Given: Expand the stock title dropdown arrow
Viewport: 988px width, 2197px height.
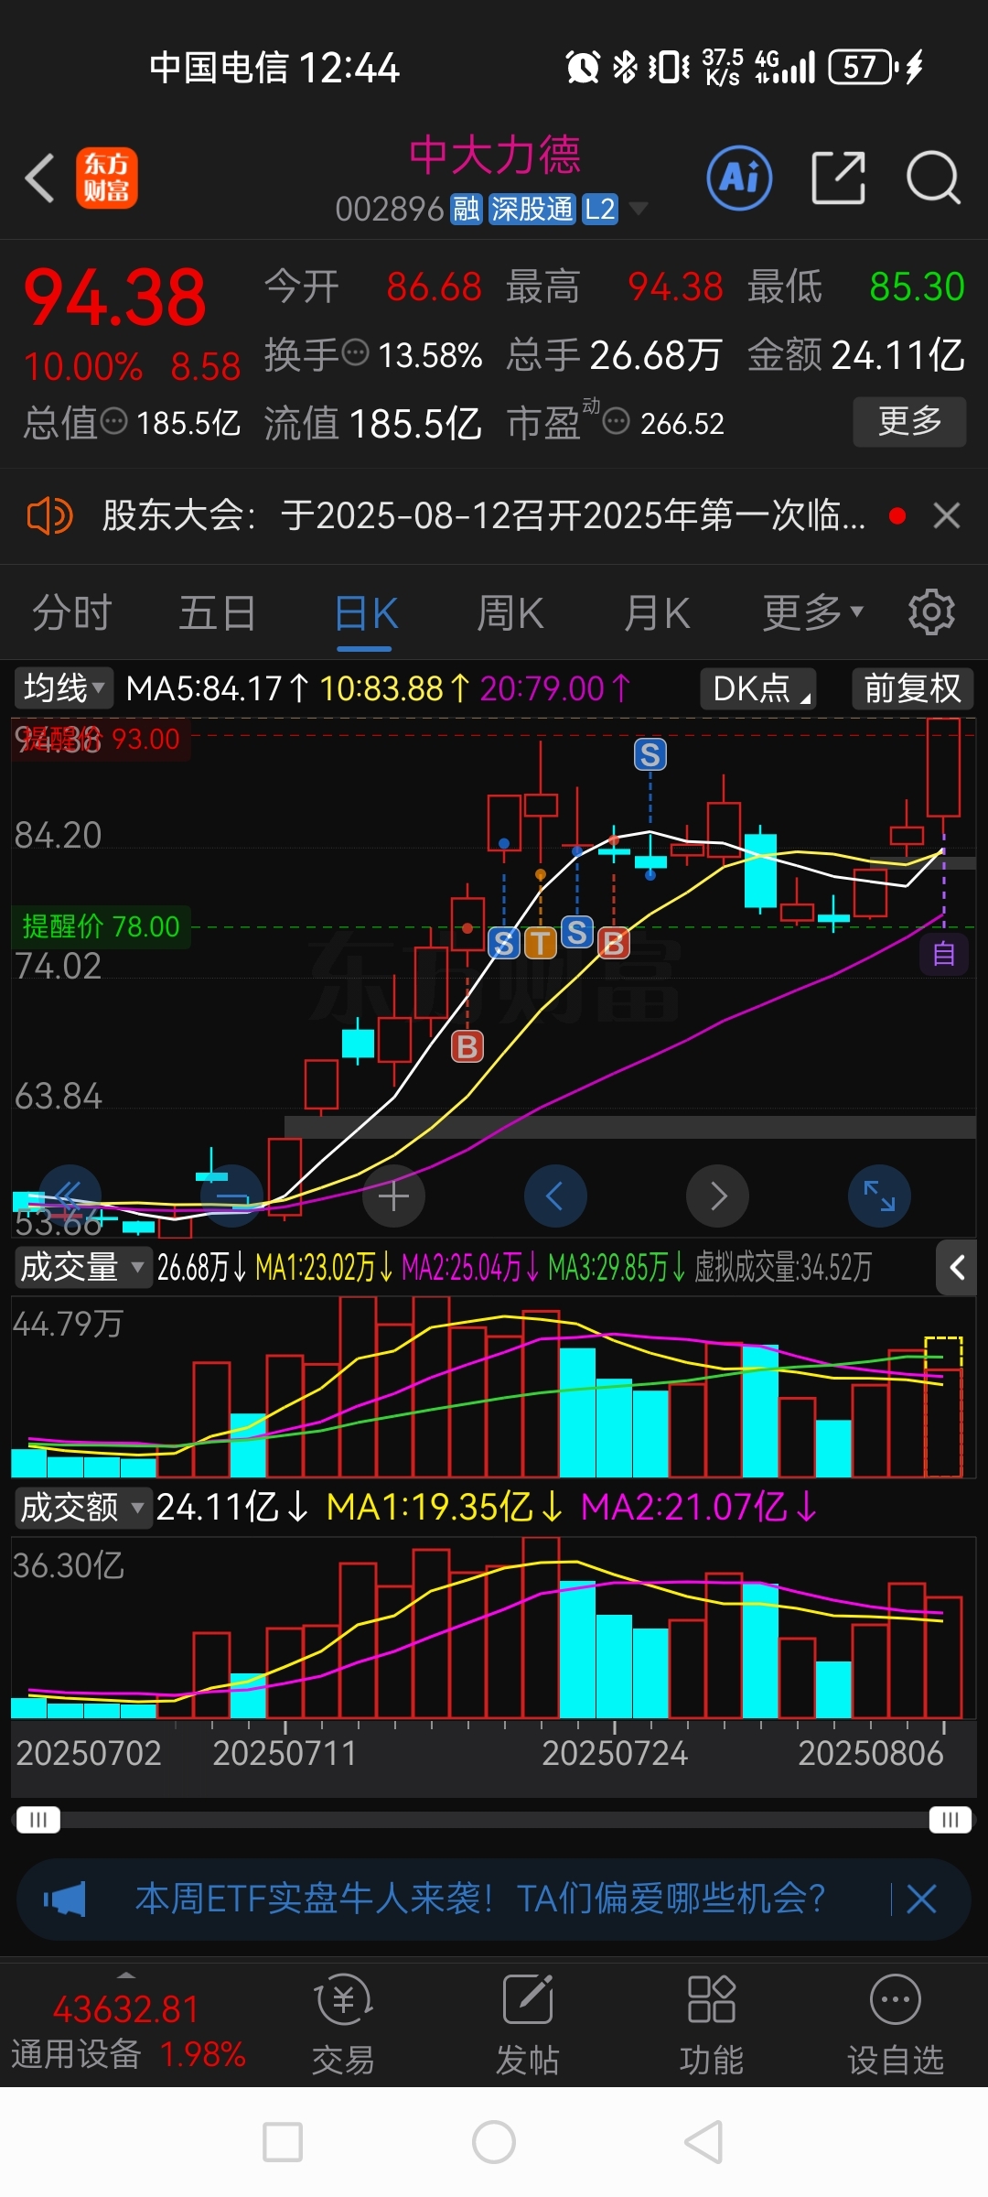Looking at the screenshot, I should 639,210.
